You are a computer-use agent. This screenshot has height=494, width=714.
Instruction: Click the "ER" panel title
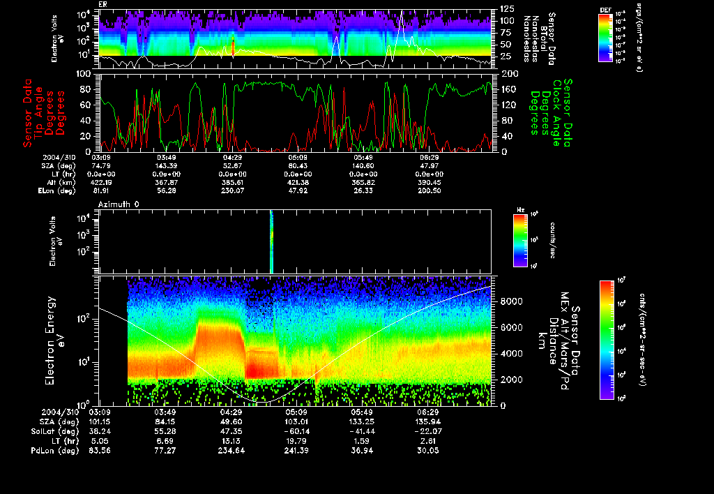102,4
